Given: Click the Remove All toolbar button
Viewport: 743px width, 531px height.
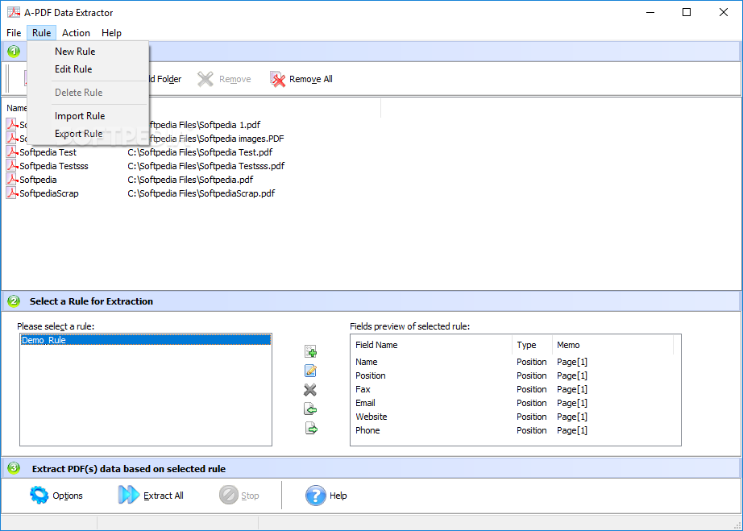Looking at the screenshot, I should coord(301,79).
